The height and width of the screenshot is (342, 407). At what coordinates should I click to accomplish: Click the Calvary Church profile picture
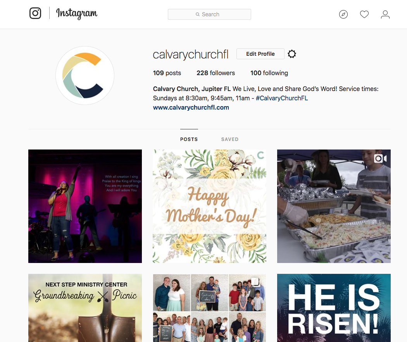tap(85, 76)
